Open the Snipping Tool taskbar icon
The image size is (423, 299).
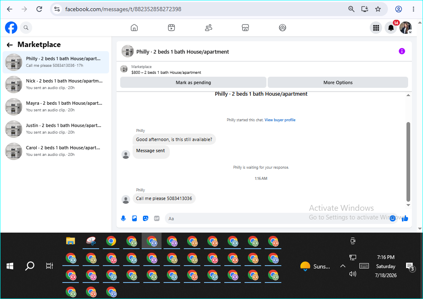(x=91, y=241)
